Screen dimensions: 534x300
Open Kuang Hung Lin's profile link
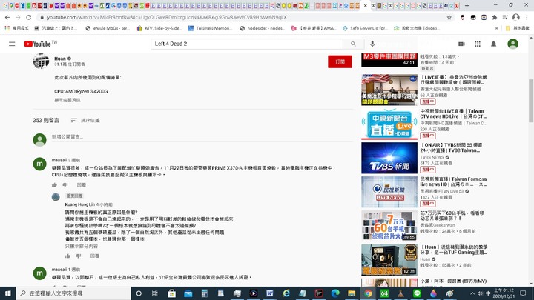[x=79, y=204]
